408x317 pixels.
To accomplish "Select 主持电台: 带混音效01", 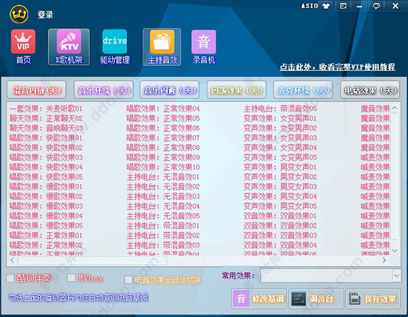I will (x=163, y=226).
